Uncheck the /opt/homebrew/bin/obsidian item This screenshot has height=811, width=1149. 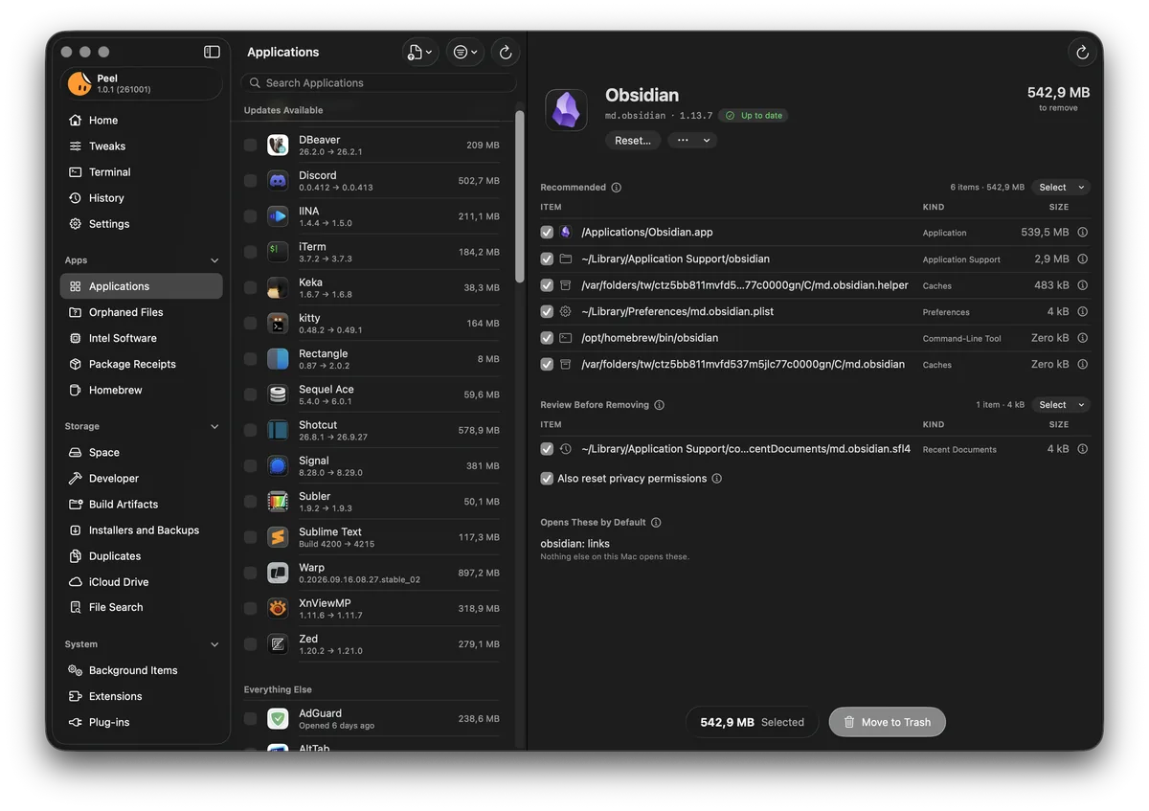pyautogui.click(x=547, y=338)
